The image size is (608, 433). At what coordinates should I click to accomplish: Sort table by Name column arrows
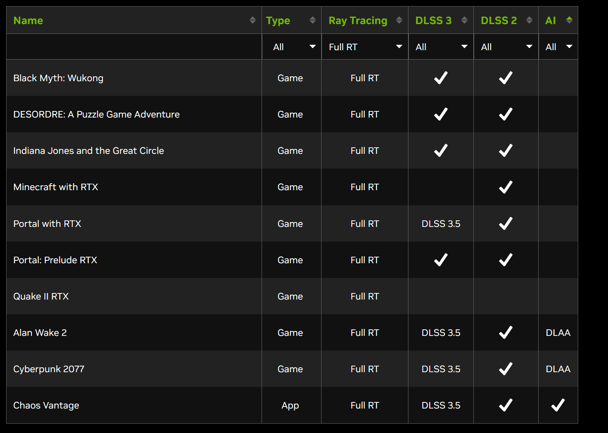(x=253, y=20)
